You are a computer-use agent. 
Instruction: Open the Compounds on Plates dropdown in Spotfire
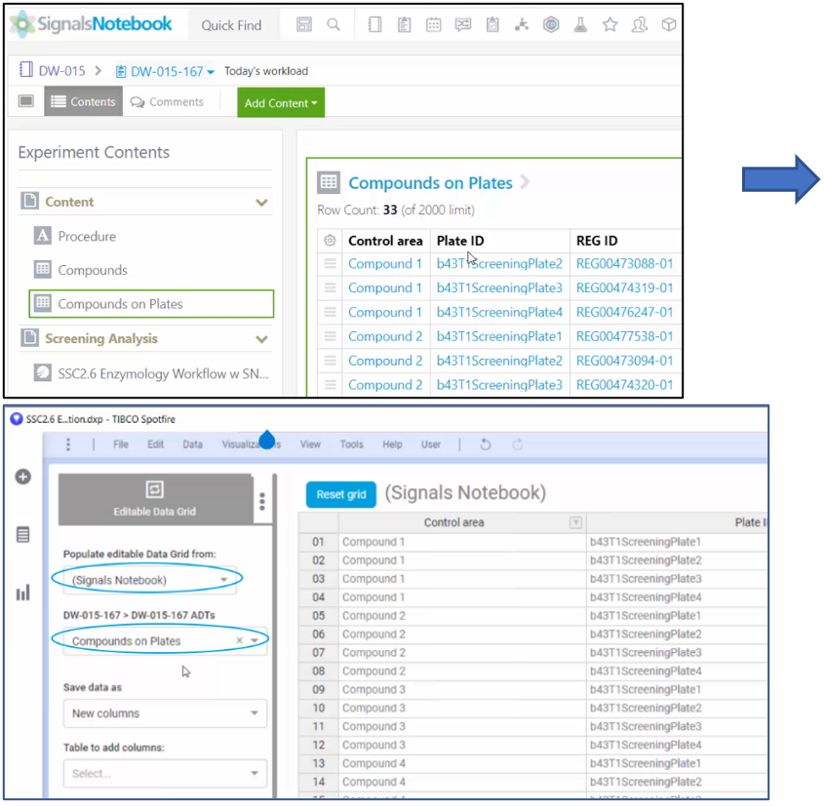point(165,641)
